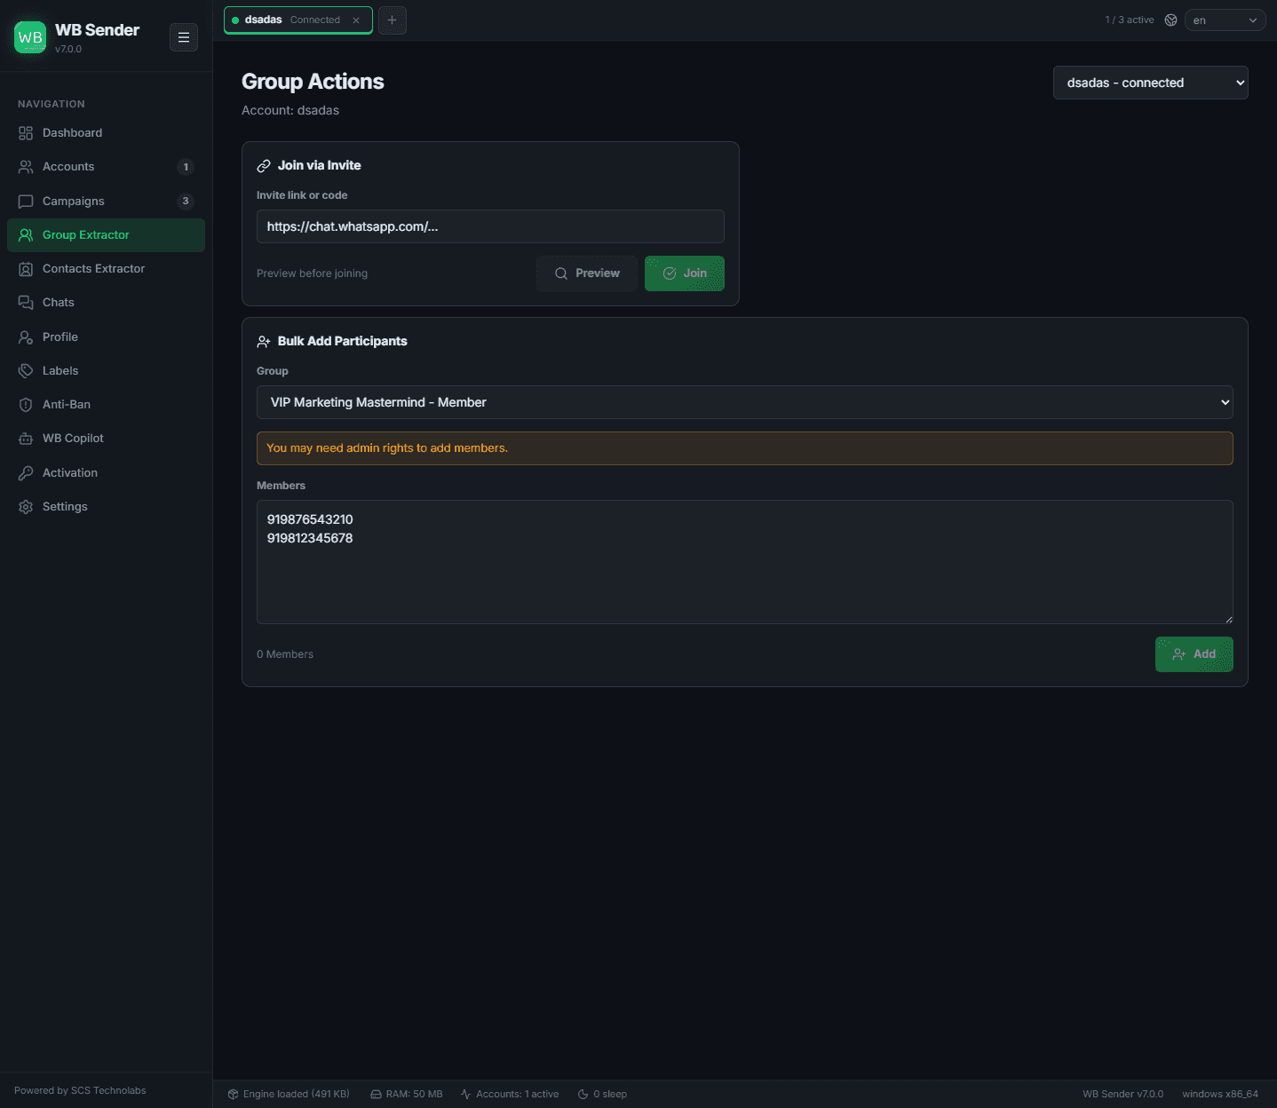Image resolution: width=1277 pixels, height=1108 pixels.
Task: Go to Campaigns in the sidebar
Action: coord(106,202)
